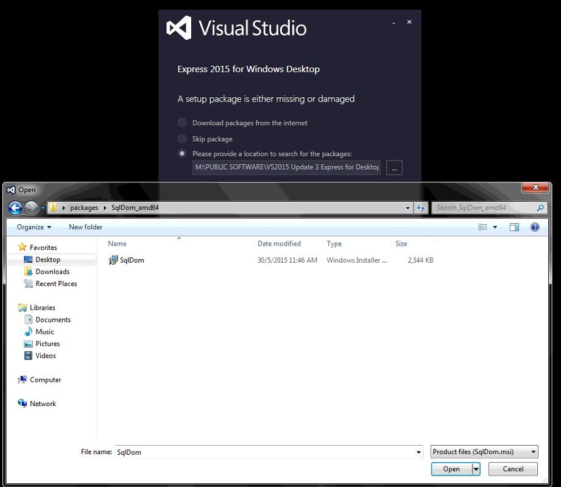Screen dimensions: 561x487
Task: Click the greyed Forward navigation arrow
Action: click(32, 208)
